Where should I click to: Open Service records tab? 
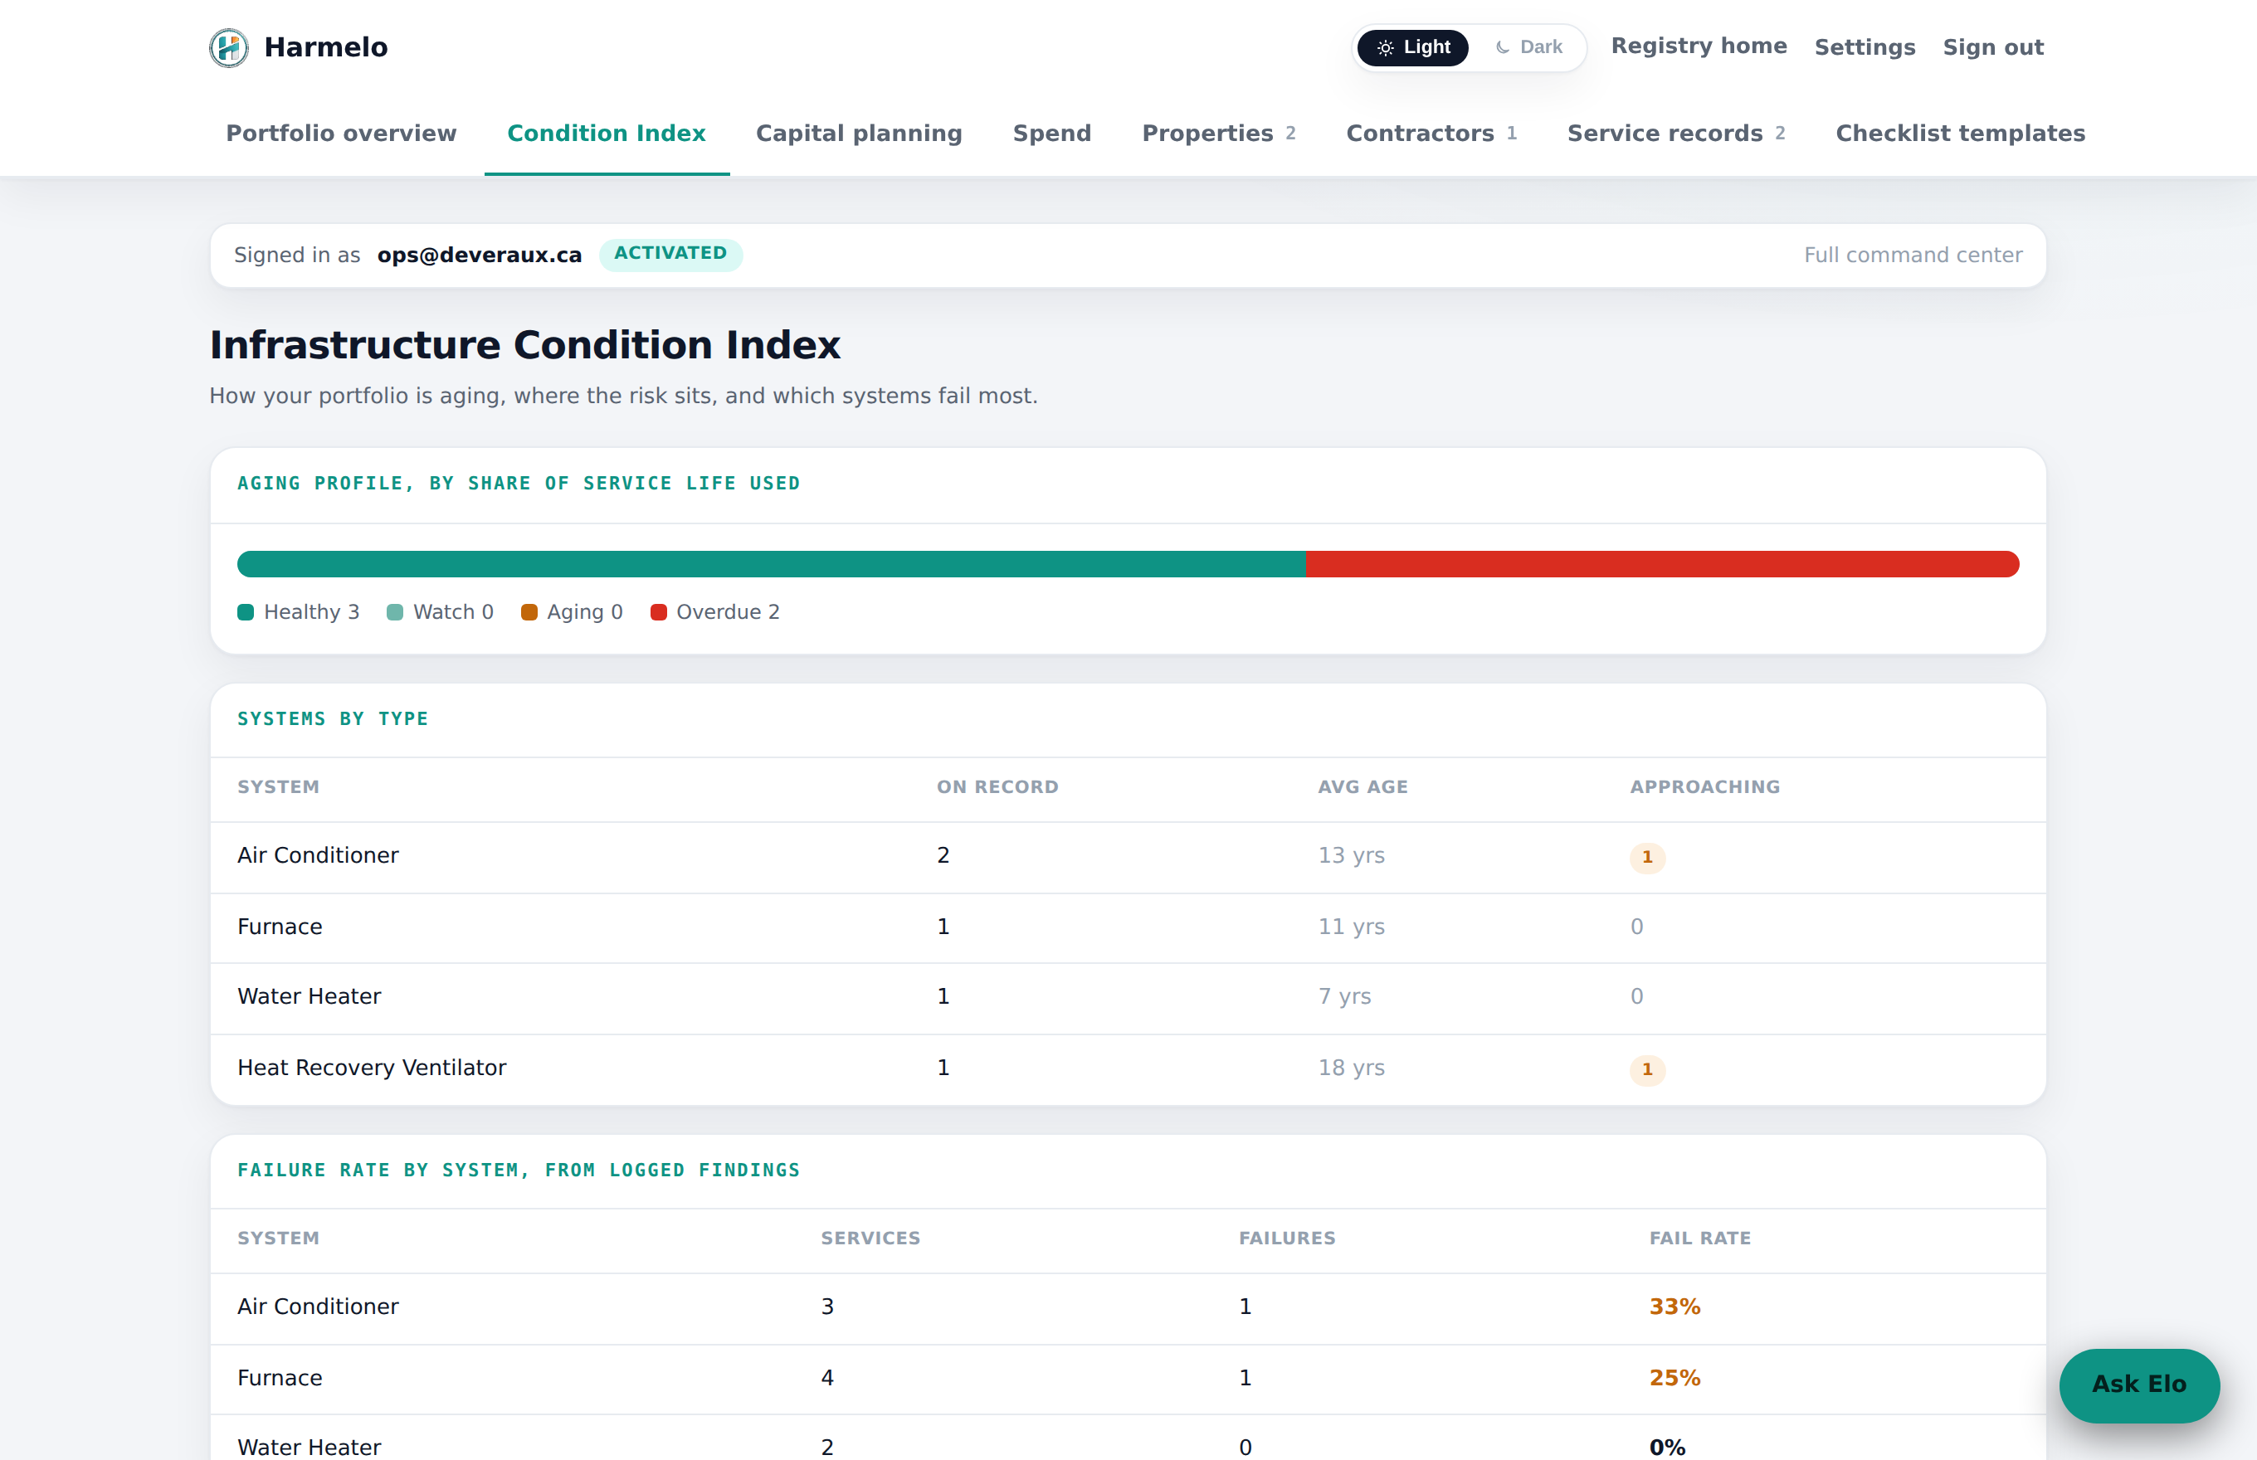(x=1675, y=134)
